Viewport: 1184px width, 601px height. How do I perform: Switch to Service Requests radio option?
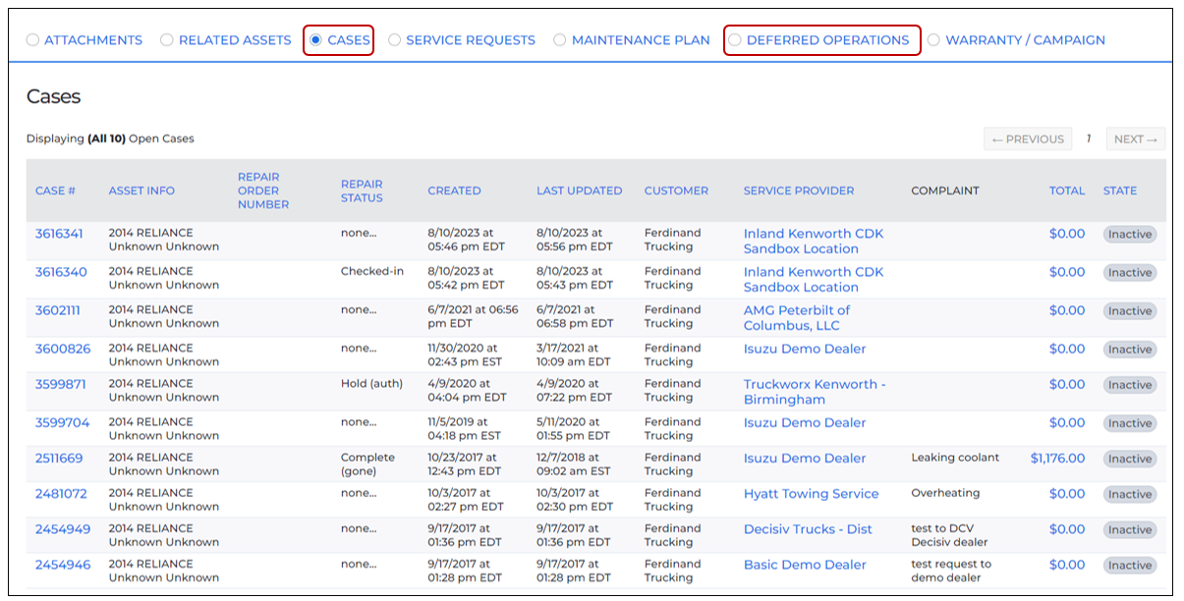tap(394, 40)
